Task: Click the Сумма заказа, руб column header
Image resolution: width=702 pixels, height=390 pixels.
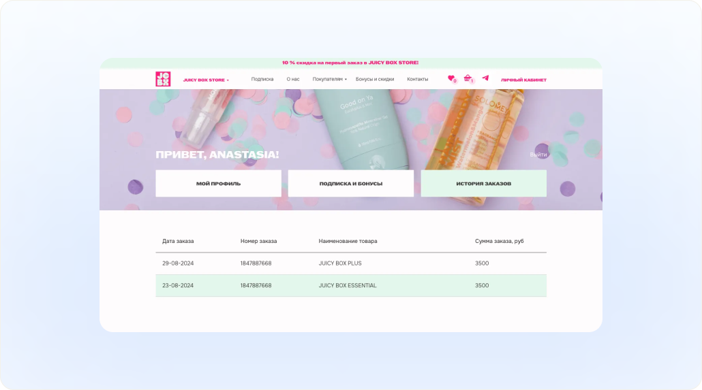Action: 499,241
